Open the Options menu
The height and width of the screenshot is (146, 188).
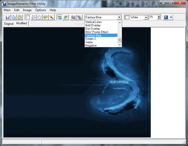coord(41,10)
